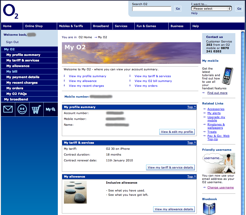Open the Fun & Games nav tab
This screenshot has width=246, height=215.
click(x=152, y=26)
